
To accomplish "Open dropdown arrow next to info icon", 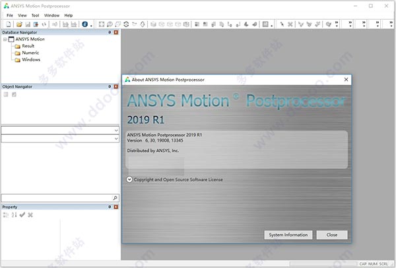I will tap(91, 26).
